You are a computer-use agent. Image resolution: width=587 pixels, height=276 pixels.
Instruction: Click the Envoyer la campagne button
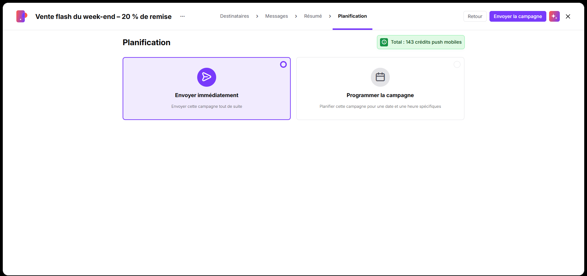(x=518, y=16)
